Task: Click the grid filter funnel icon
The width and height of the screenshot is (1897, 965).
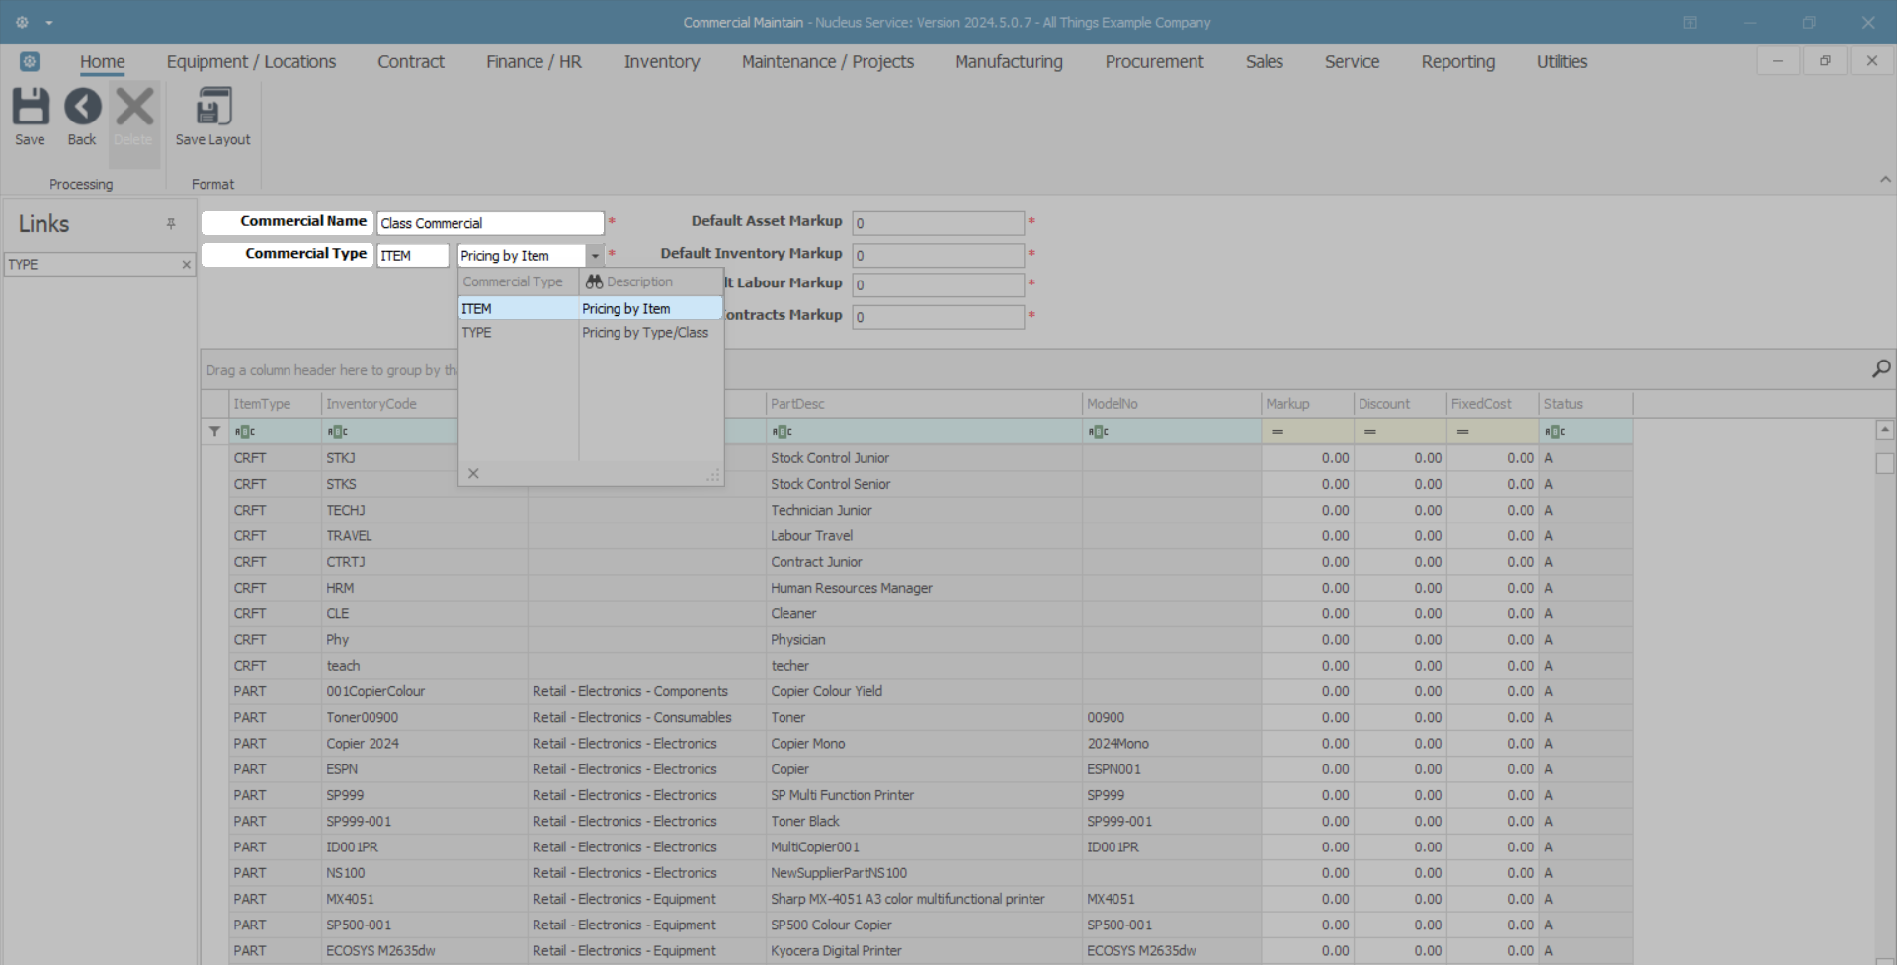Action: 214,432
